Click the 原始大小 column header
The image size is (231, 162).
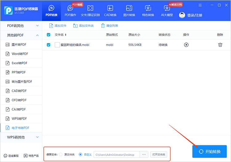[x=134, y=35]
